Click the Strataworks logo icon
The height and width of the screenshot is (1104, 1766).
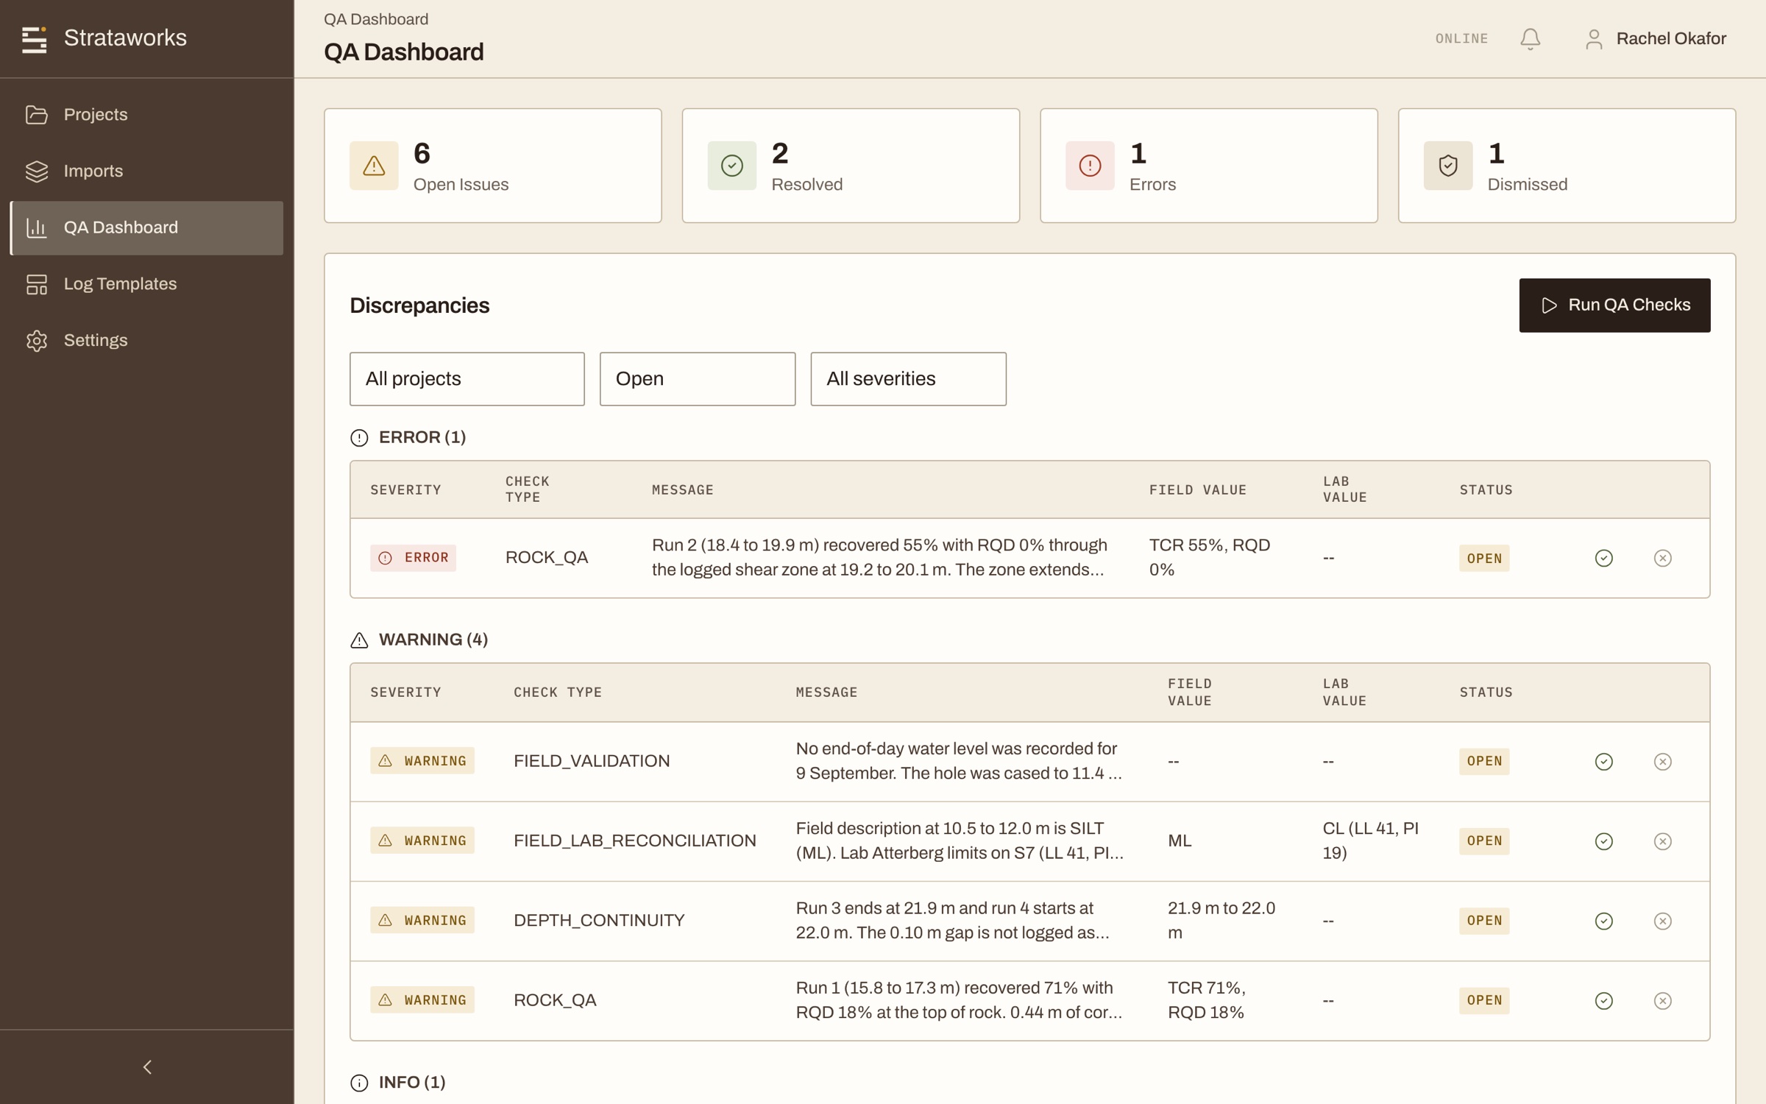point(34,39)
